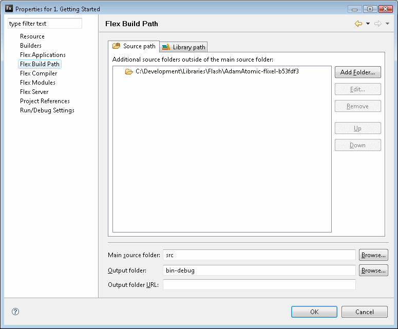Click the Add Folder button
Image resolution: width=398 pixels, height=329 pixels.
coord(357,72)
